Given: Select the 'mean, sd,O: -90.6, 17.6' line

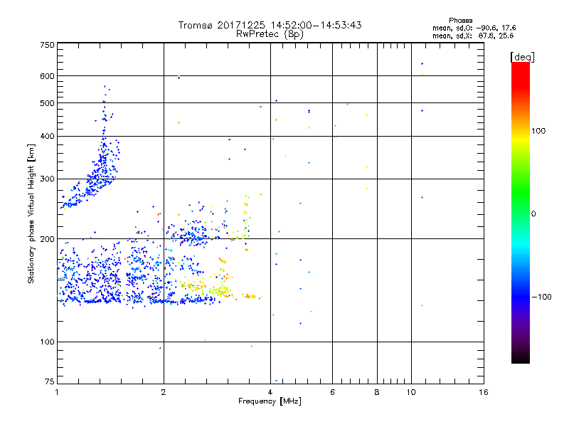Looking at the screenshot, I should [x=474, y=28].
